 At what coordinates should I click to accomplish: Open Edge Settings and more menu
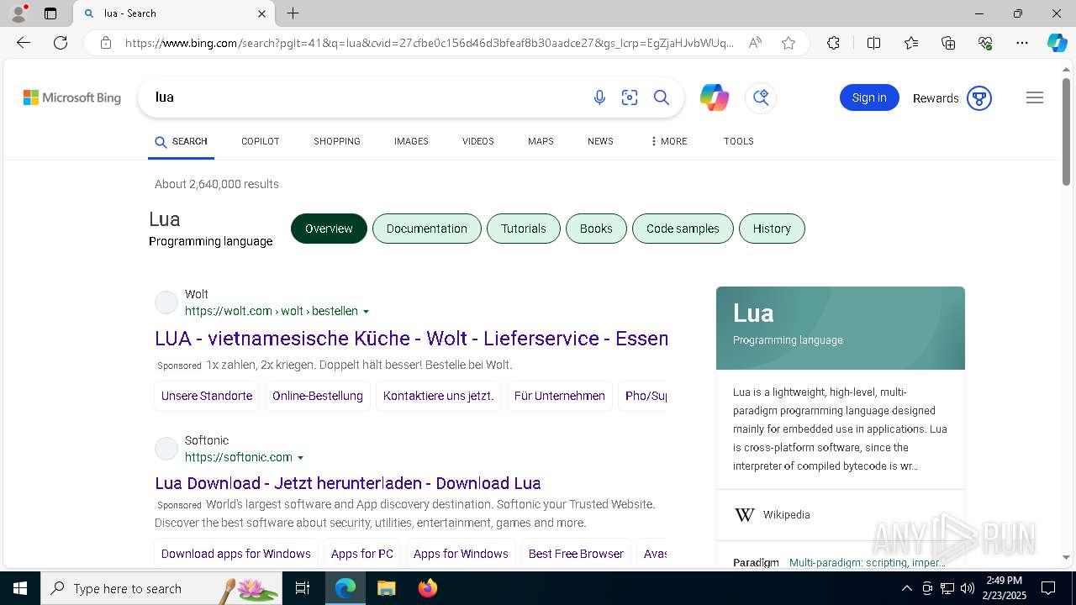1022,43
